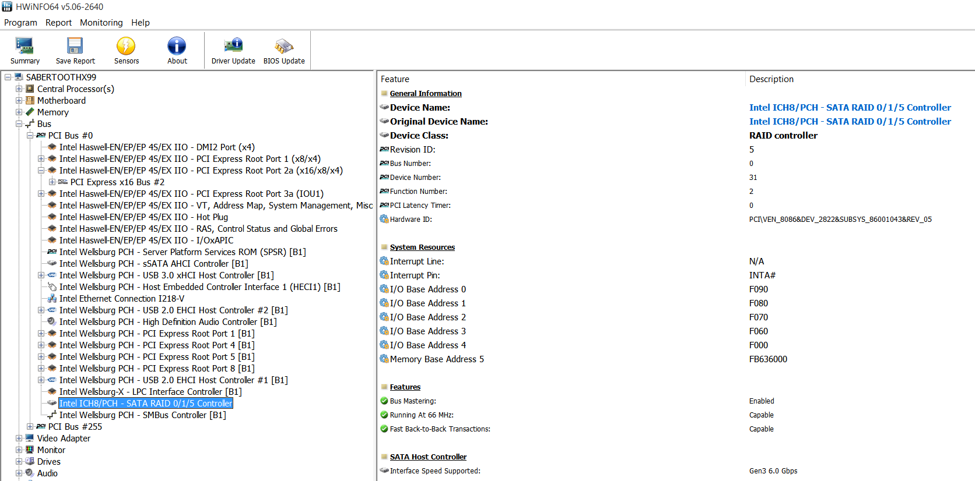This screenshot has height=481, width=975.
Task: Click the Host Embedded Controller Interface icon
Action: click(52, 287)
